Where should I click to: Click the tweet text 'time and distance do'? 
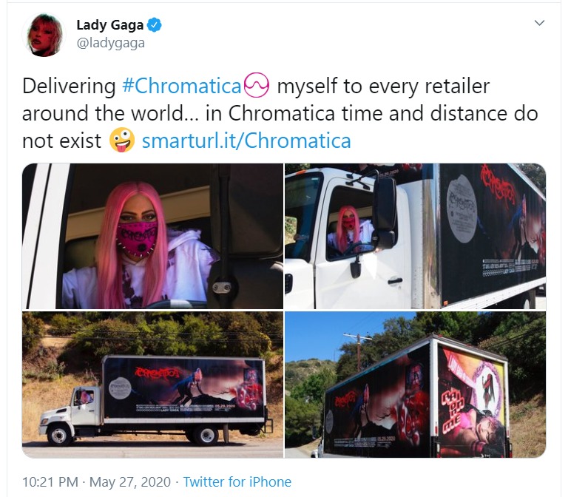[439, 113]
